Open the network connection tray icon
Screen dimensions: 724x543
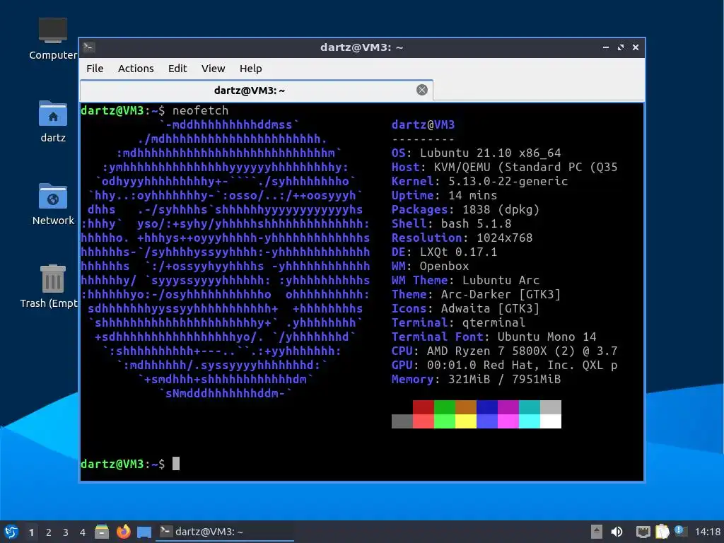pos(643,532)
